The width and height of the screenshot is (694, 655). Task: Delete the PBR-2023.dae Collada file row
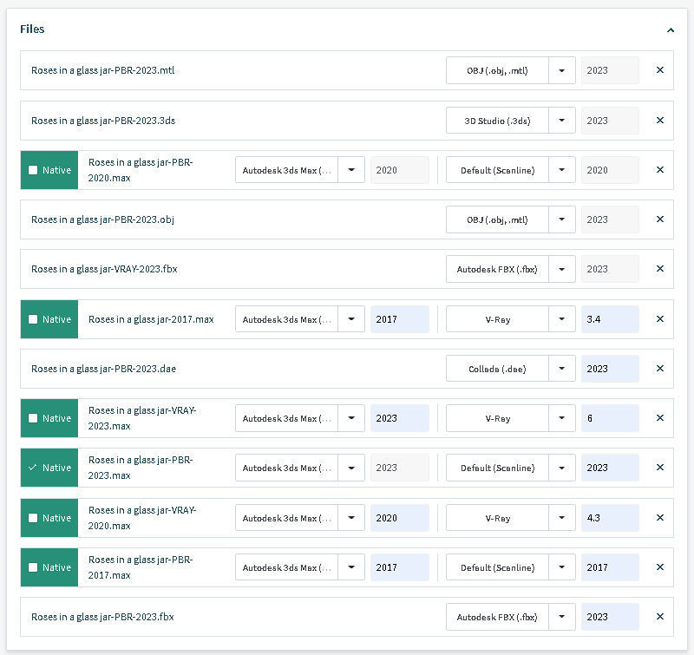point(659,369)
